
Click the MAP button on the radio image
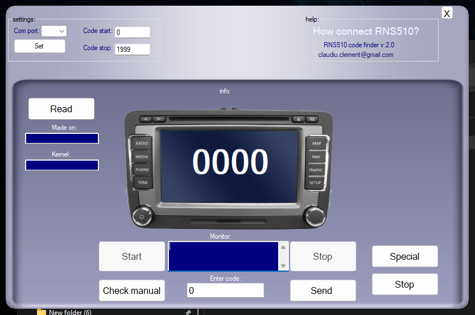tap(316, 143)
